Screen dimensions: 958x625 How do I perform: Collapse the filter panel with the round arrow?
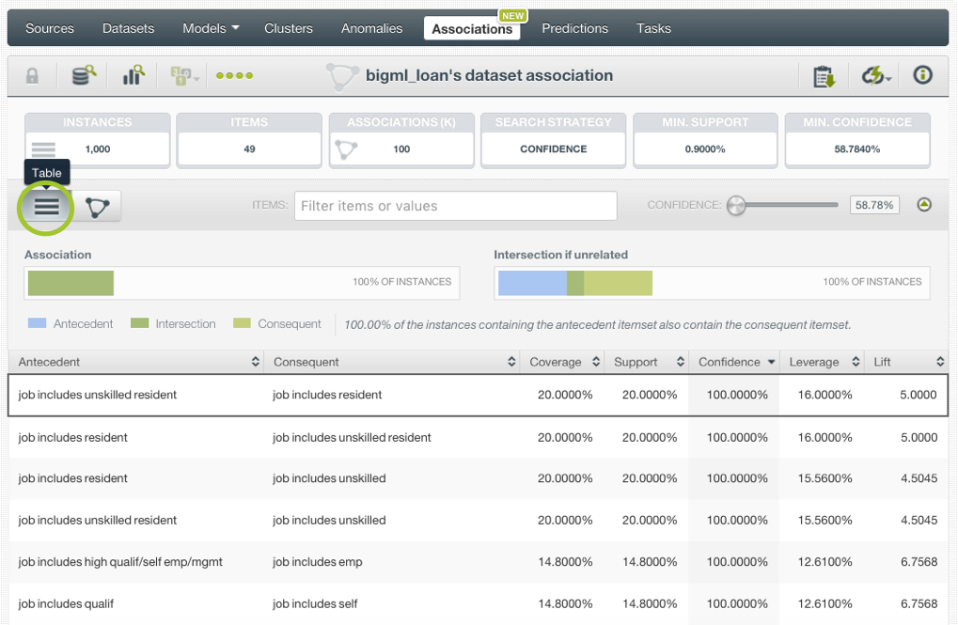tap(924, 205)
